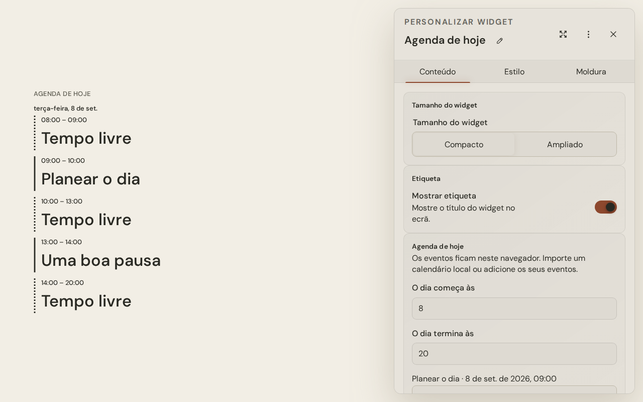The image size is (643, 402).
Task: Click the 'Uma boa pausa' agenda entry
Action: click(98, 255)
